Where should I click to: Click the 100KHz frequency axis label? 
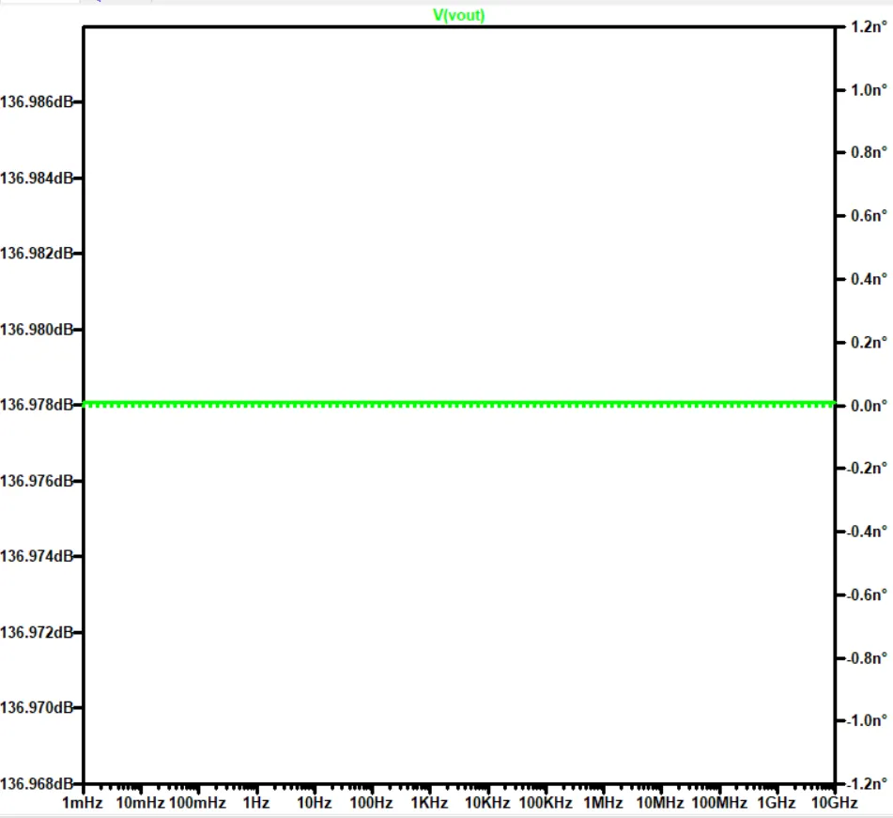pyautogui.click(x=546, y=803)
